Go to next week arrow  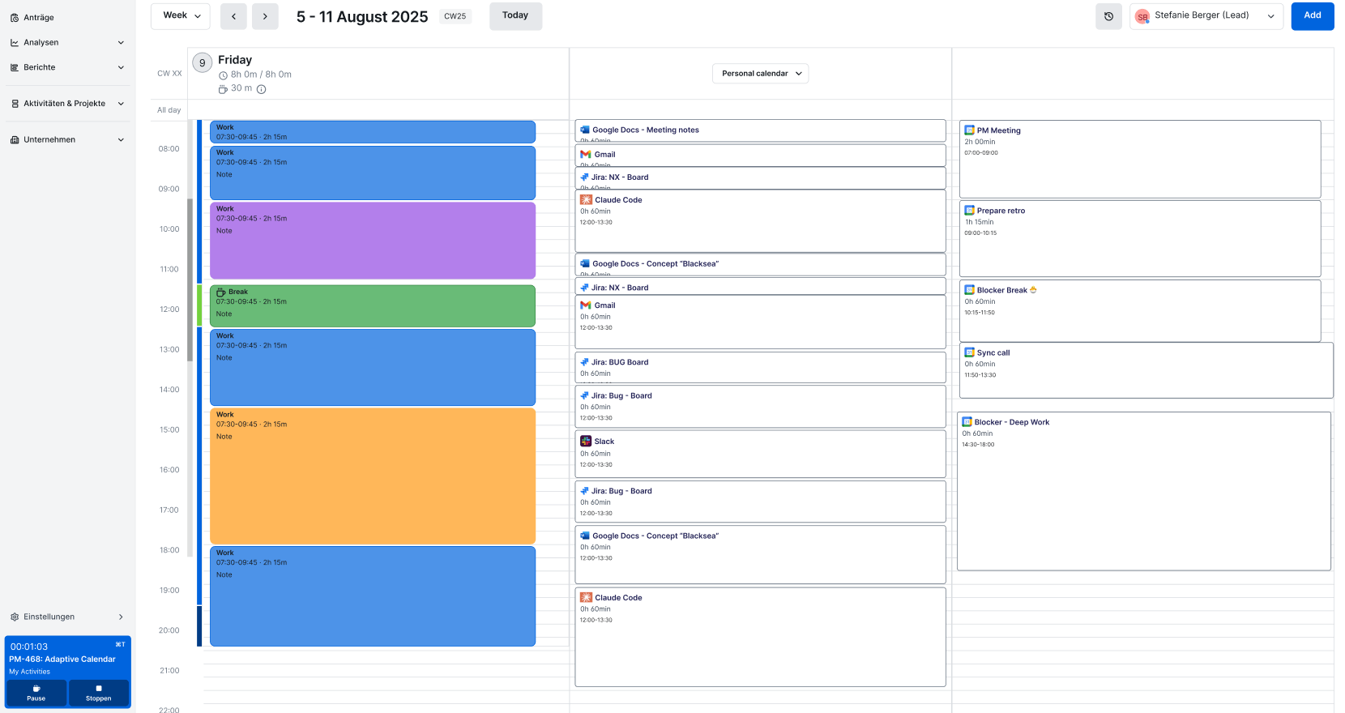coord(265,16)
